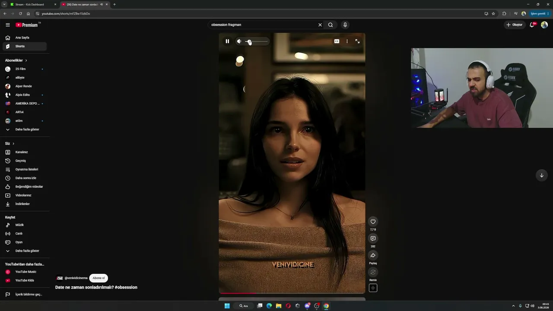Subscribe with the Abone ol button
Image resolution: width=553 pixels, height=311 pixels.
pyautogui.click(x=99, y=278)
